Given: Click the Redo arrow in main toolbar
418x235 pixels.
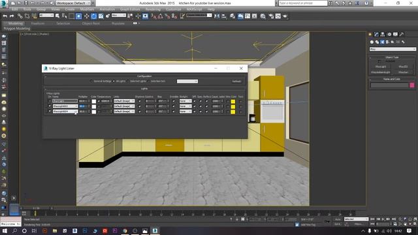Looking at the screenshot, I should coord(12,16).
